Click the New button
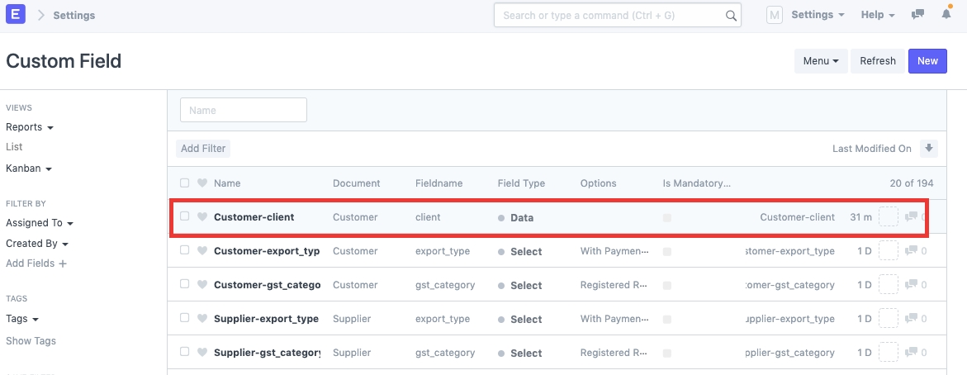The width and height of the screenshot is (967, 375). [927, 61]
